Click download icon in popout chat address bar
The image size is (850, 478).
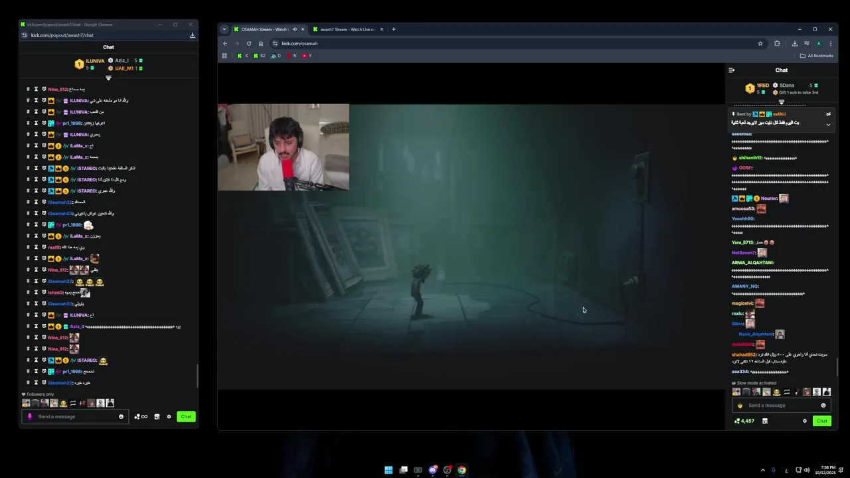pyautogui.click(x=193, y=35)
